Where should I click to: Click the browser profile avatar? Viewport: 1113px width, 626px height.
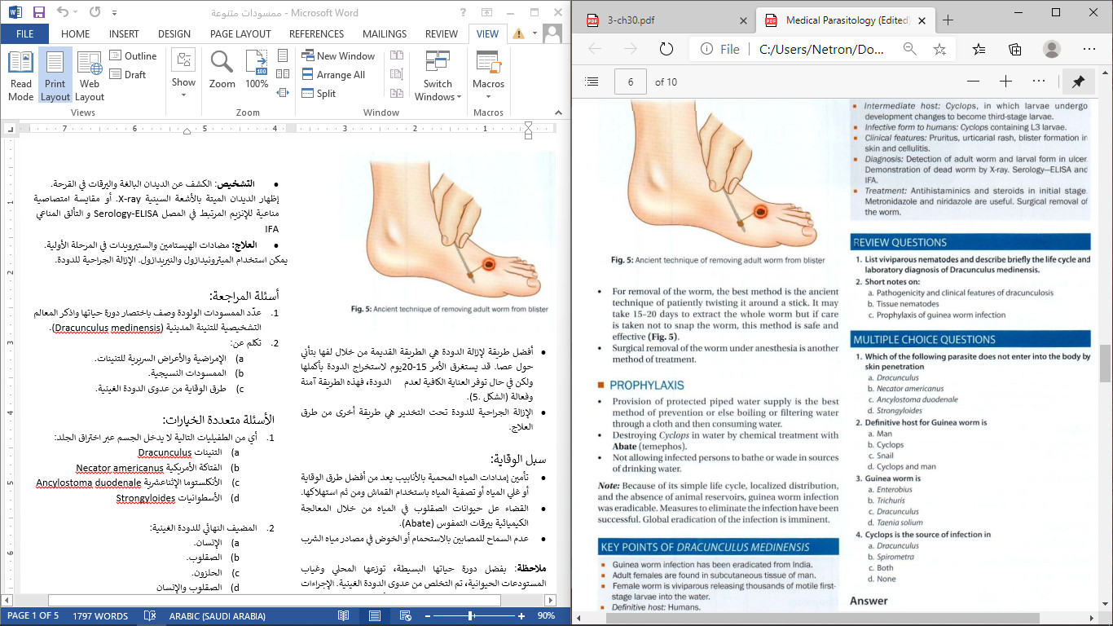1052,49
